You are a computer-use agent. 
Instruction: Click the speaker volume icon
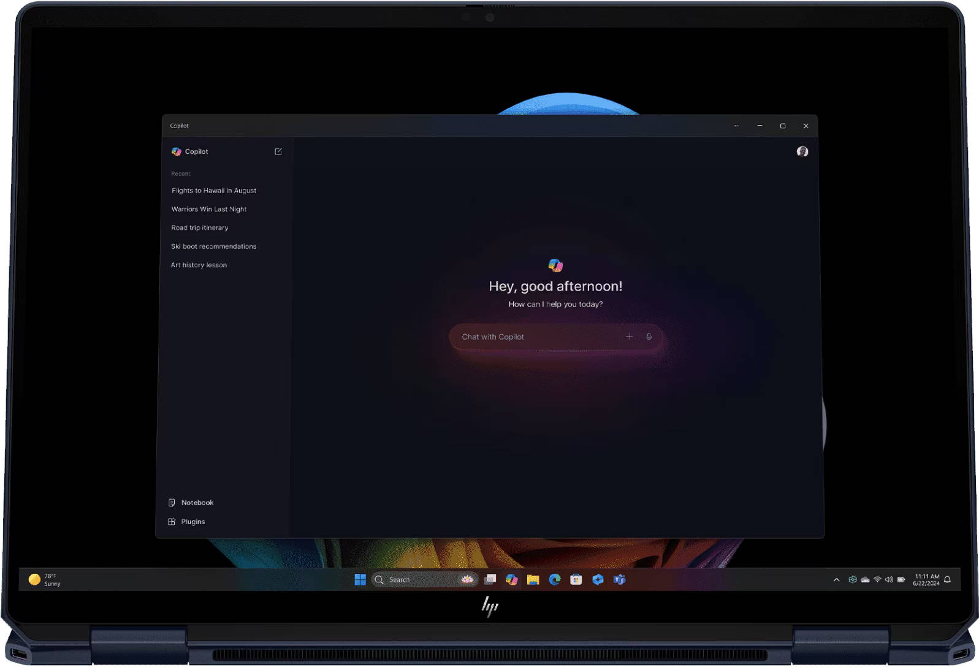(889, 579)
